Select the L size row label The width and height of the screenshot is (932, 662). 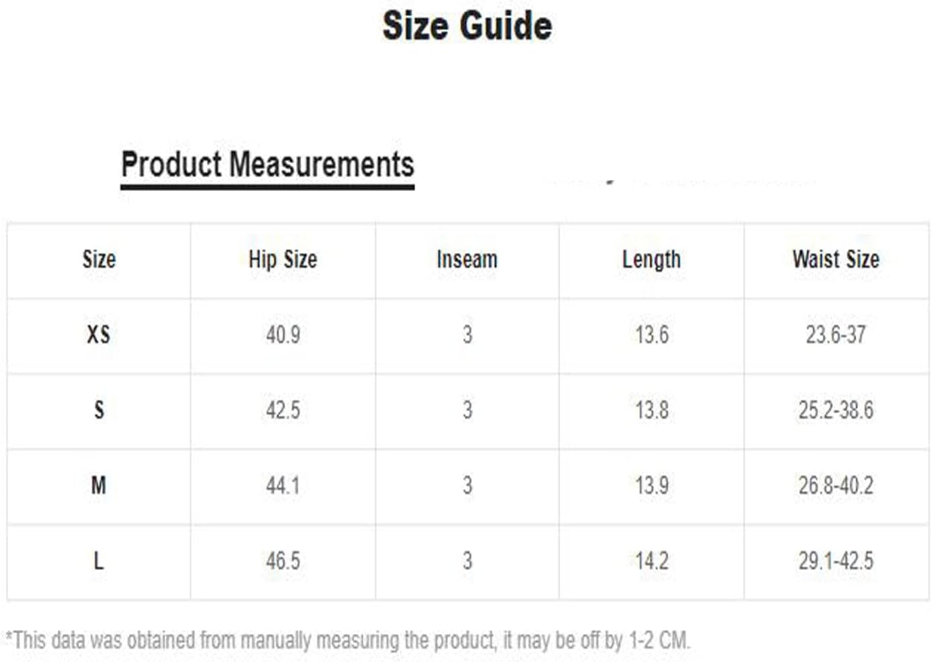click(99, 560)
